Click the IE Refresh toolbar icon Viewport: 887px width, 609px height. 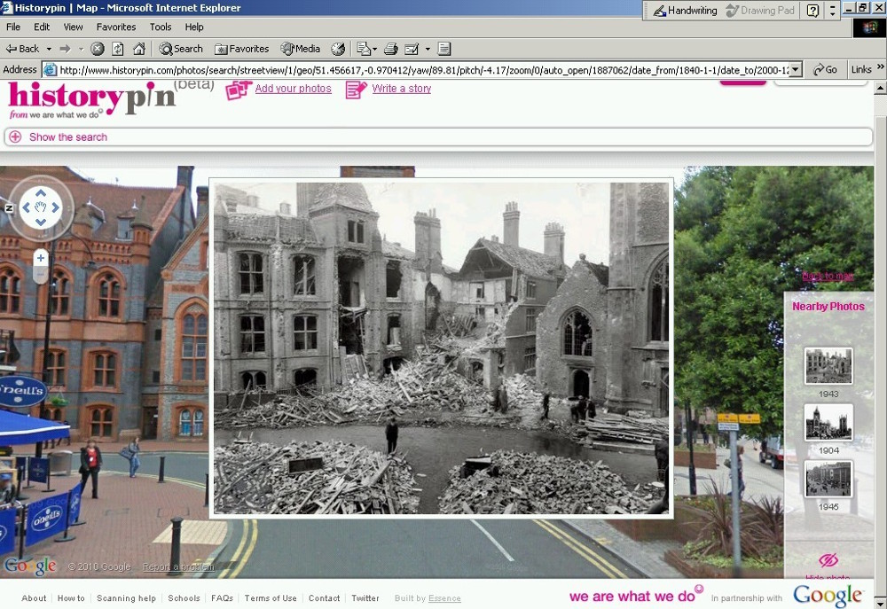[118, 49]
